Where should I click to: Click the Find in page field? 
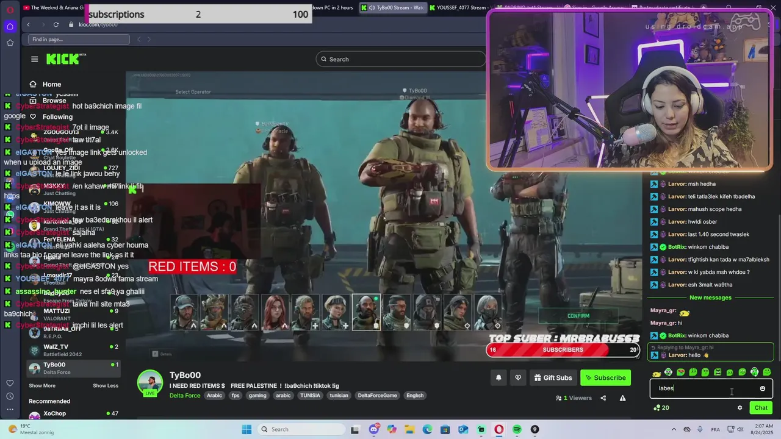[x=79, y=40]
